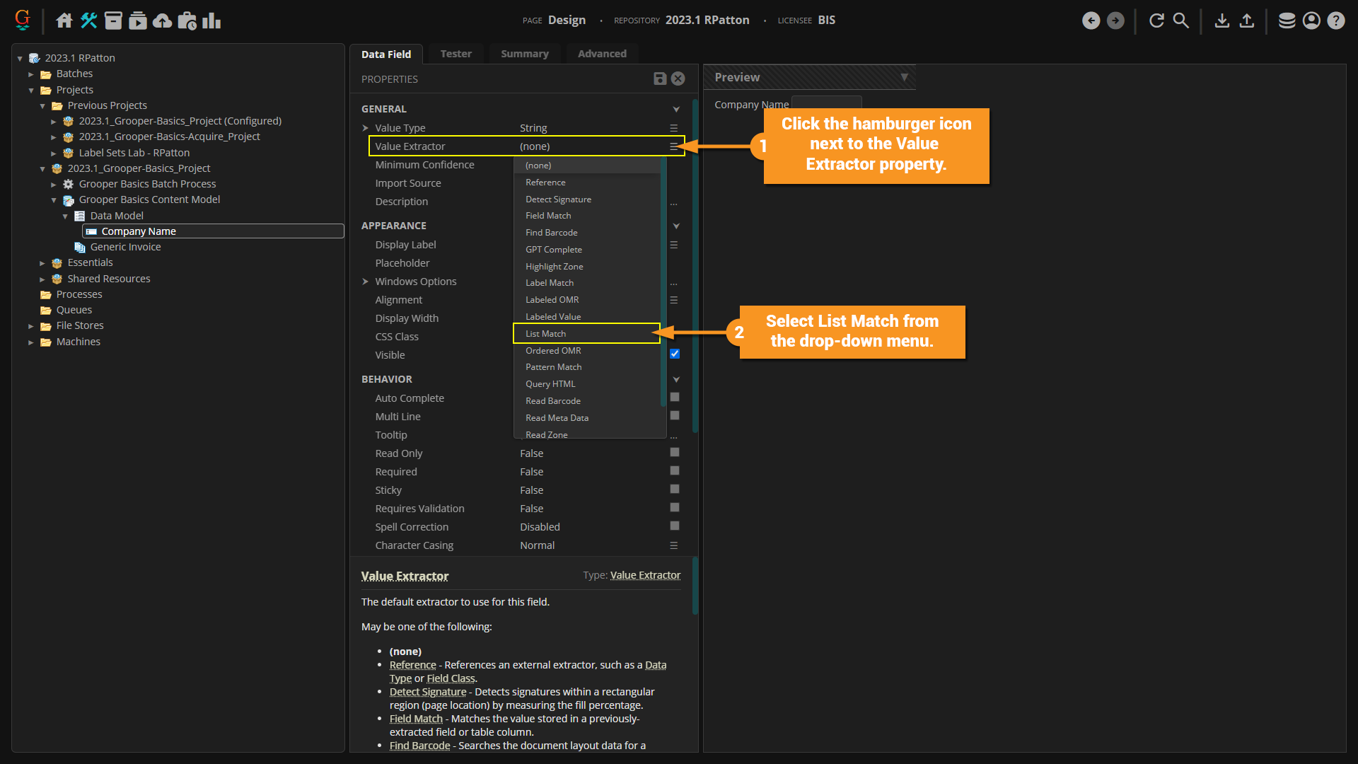Toggle the Multi Line checkbox
This screenshot has height=764, width=1358.
coord(675,416)
